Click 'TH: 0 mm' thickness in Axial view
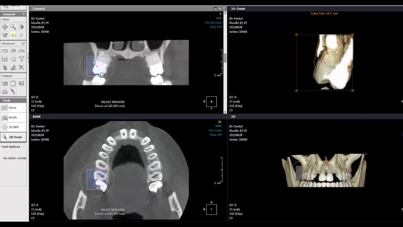Screen dimensions: 403x227 coord(215,131)
